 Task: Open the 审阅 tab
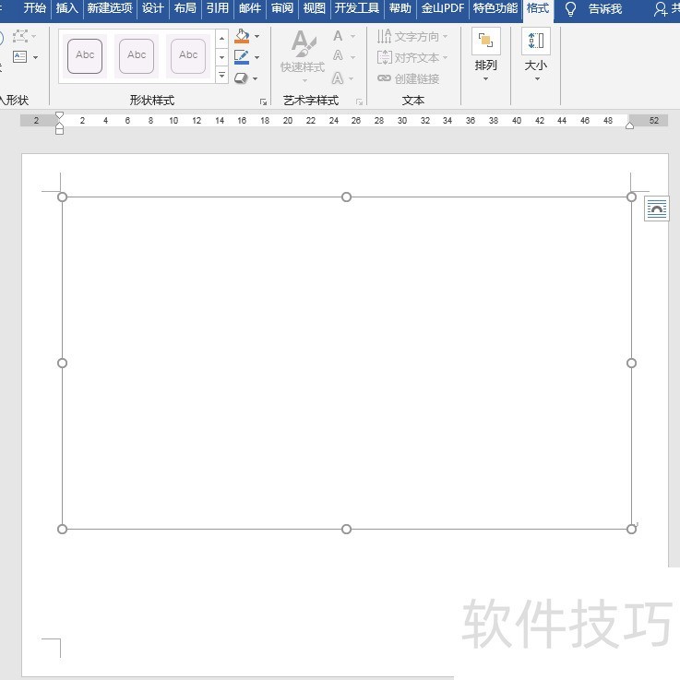[282, 8]
